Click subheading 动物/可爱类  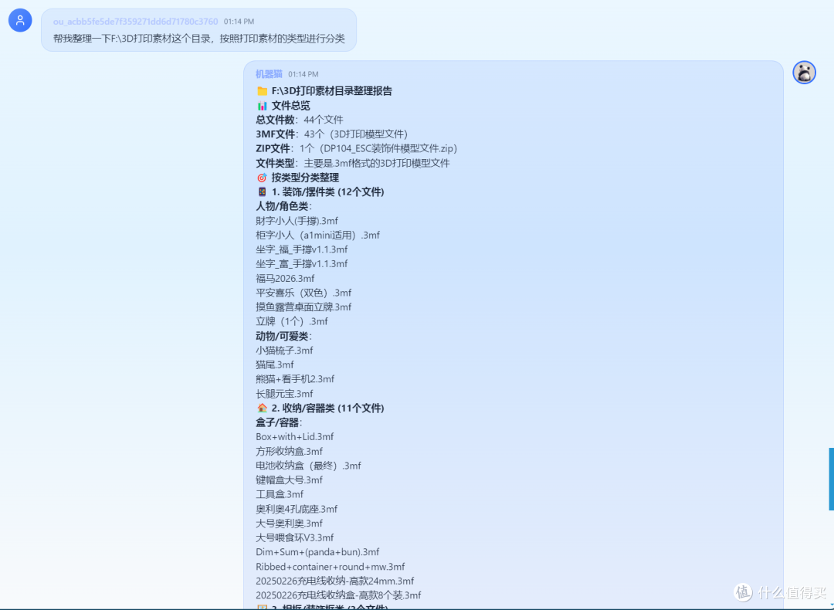click(284, 336)
